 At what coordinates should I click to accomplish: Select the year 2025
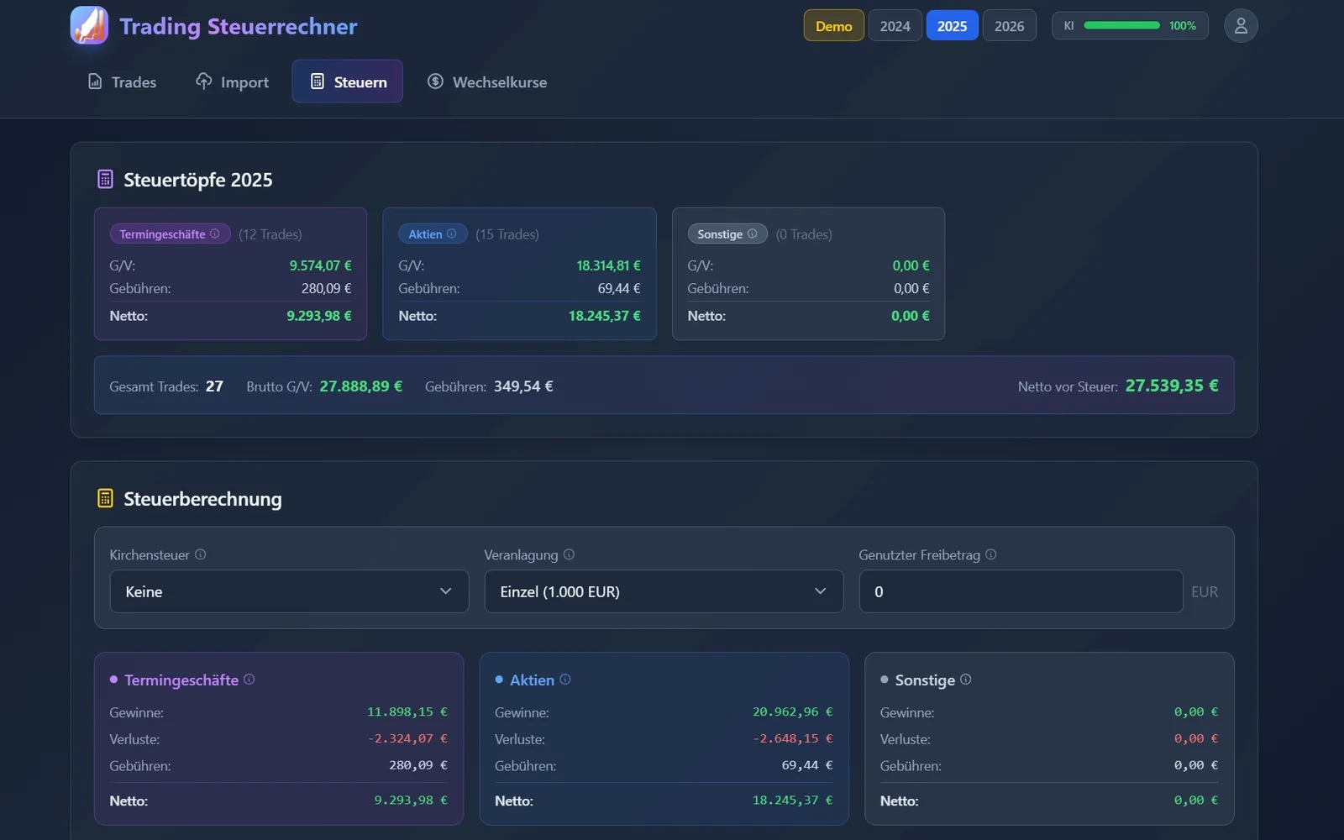tap(953, 26)
